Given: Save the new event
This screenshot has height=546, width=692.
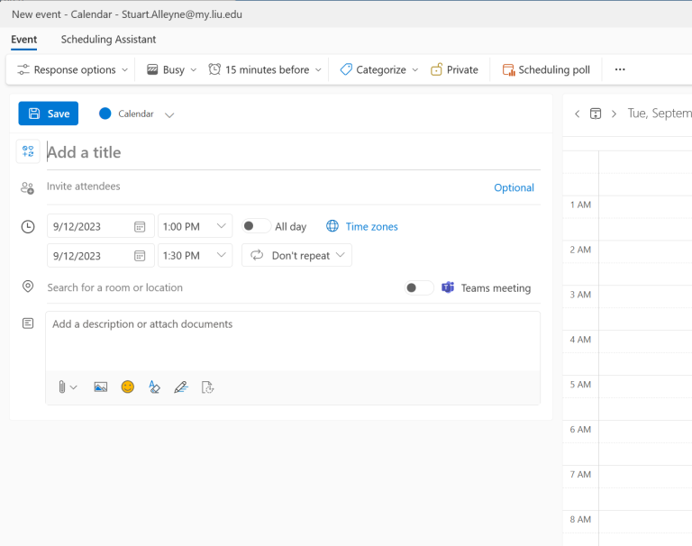Looking at the screenshot, I should [x=49, y=114].
